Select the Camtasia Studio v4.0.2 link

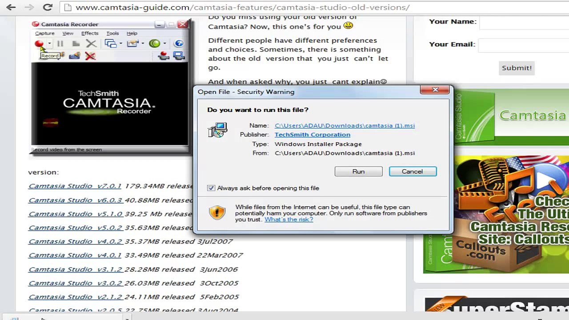tap(75, 242)
